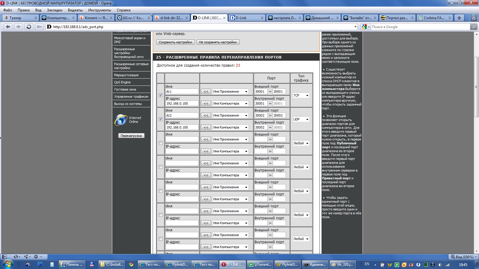This screenshot has height=269, width=479.
Task: Uncheck the dc2 rule checkbox
Action: tap(160, 119)
